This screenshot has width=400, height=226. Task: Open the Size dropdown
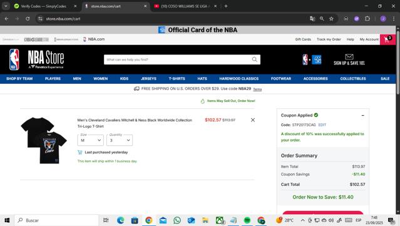[x=91, y=140]
